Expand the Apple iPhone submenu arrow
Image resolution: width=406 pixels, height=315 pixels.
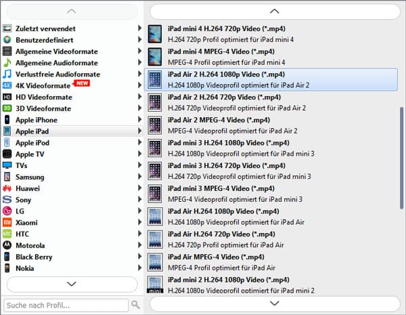click(x=139, y=120)
